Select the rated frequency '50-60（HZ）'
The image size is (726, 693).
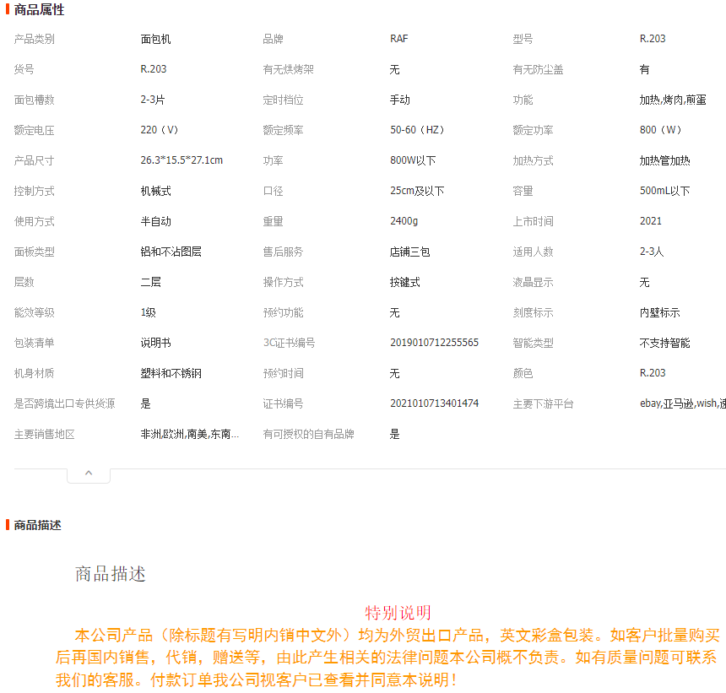pos(417,130)
